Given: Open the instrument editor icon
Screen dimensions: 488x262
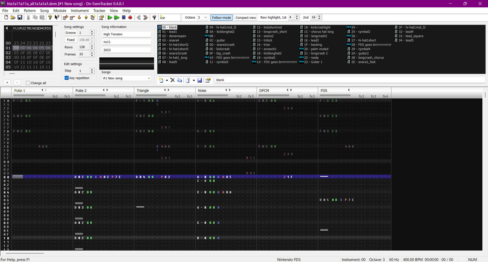Looking at the screenshot, I should (x=207, y=80).
